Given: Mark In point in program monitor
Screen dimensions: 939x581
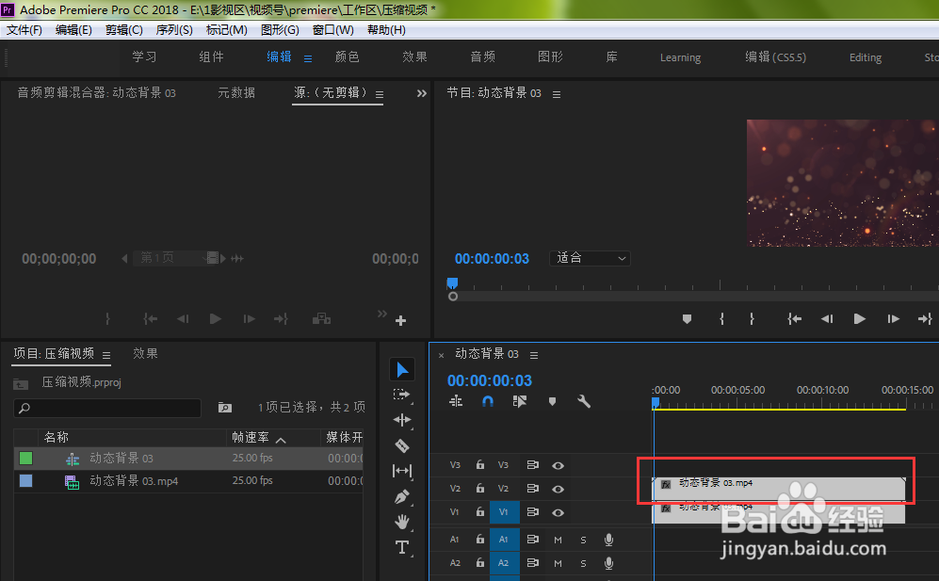Looking at the screenshot, I should [x=721, y=318].
